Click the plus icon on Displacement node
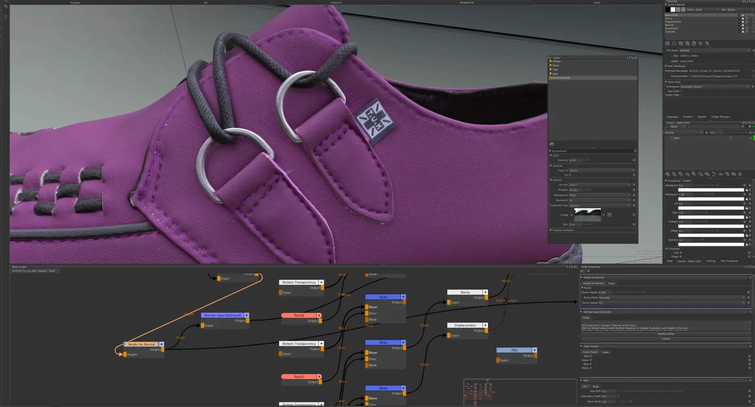755x407 pixels. point(485,325)
